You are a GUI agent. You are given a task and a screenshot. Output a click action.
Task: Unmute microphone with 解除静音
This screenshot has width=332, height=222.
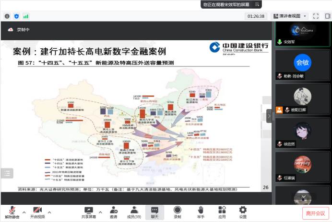tap(12, 212)
